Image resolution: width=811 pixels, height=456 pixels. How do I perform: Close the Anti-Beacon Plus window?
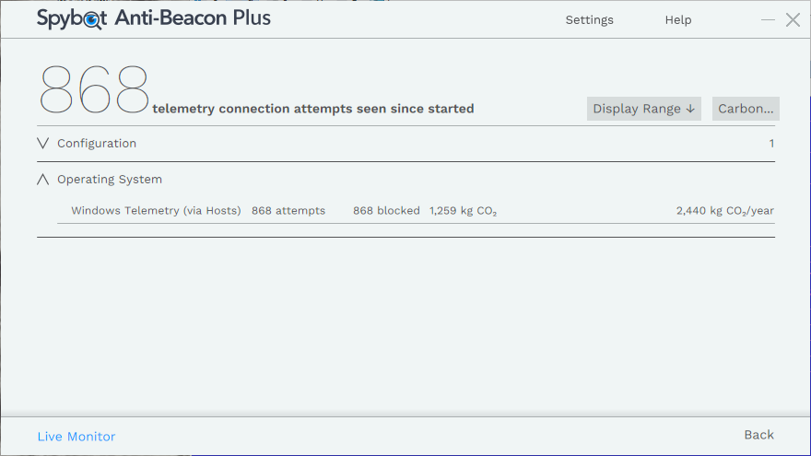click(793, 19)
